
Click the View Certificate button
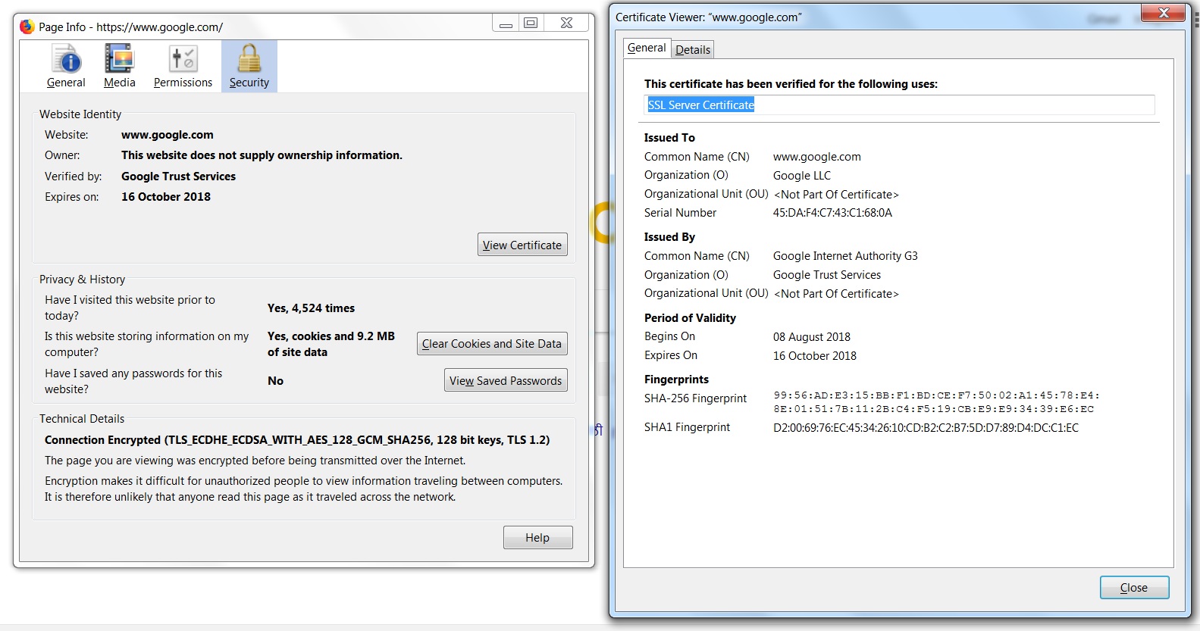(522, 245)
